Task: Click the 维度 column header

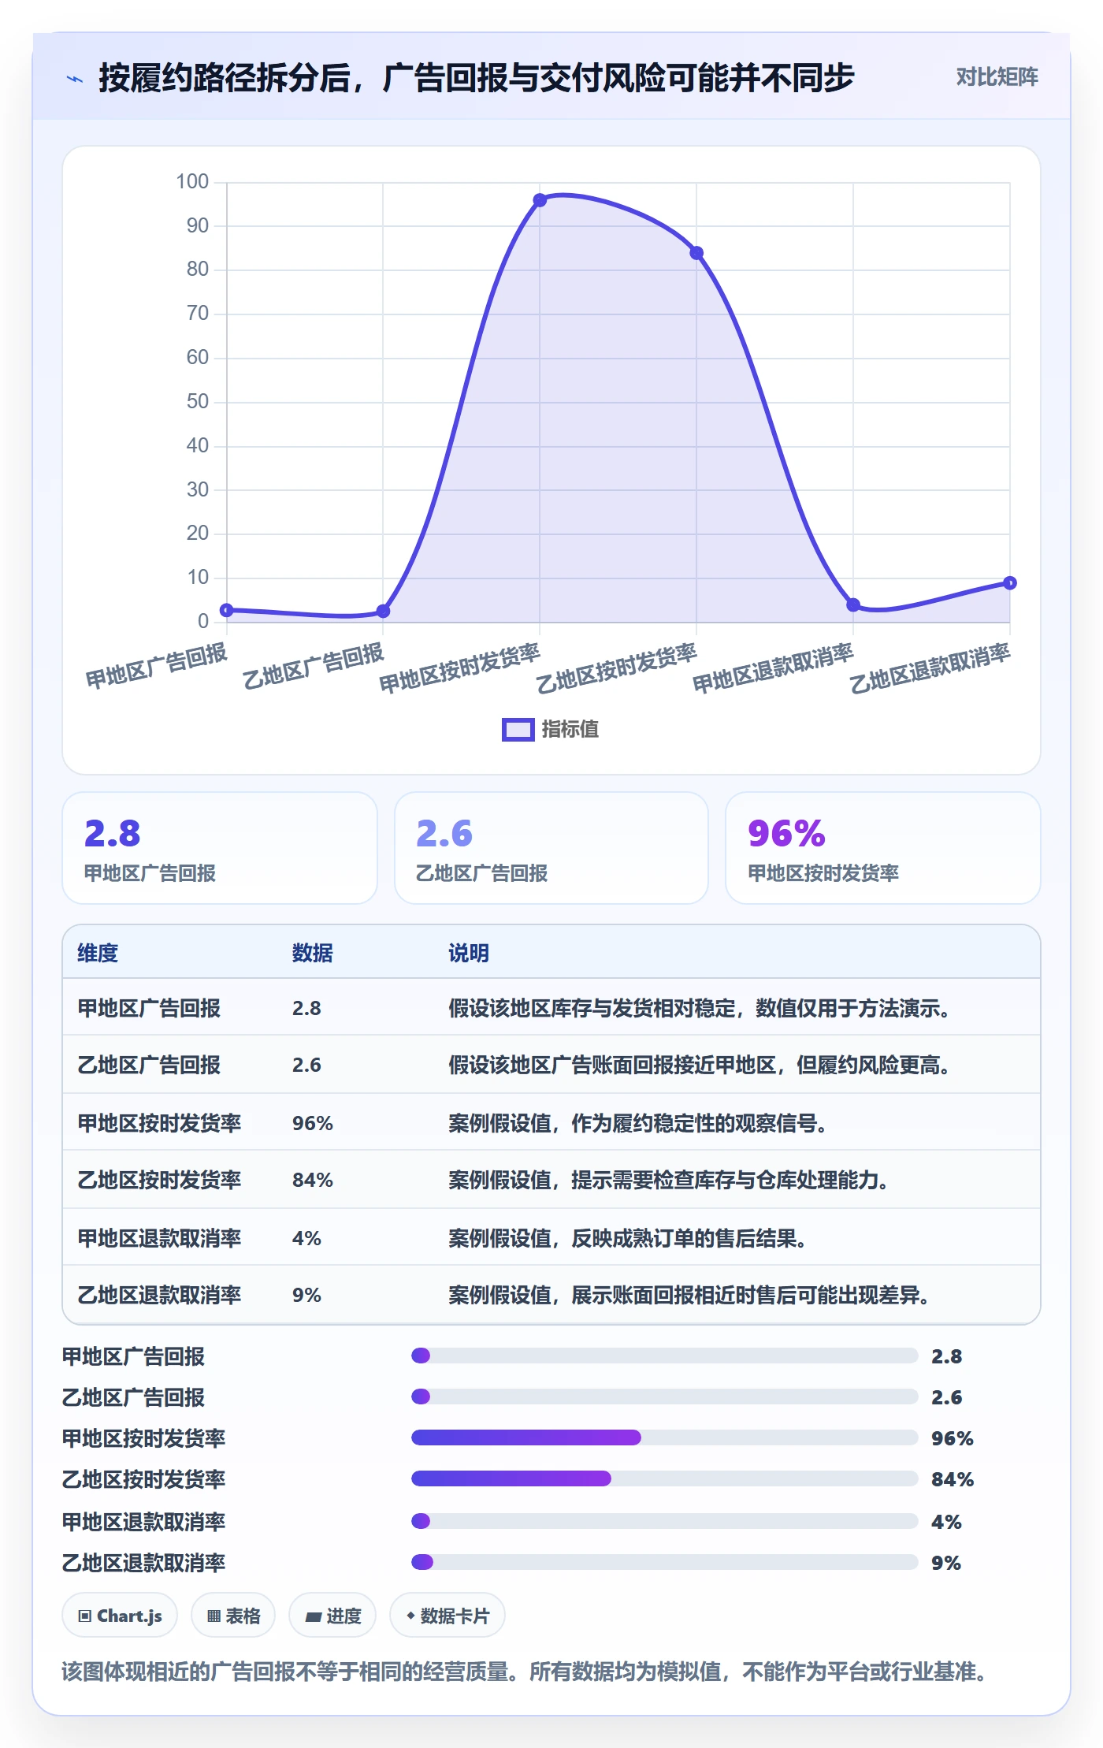Action: pyautogui.click(x=98, y=953)
